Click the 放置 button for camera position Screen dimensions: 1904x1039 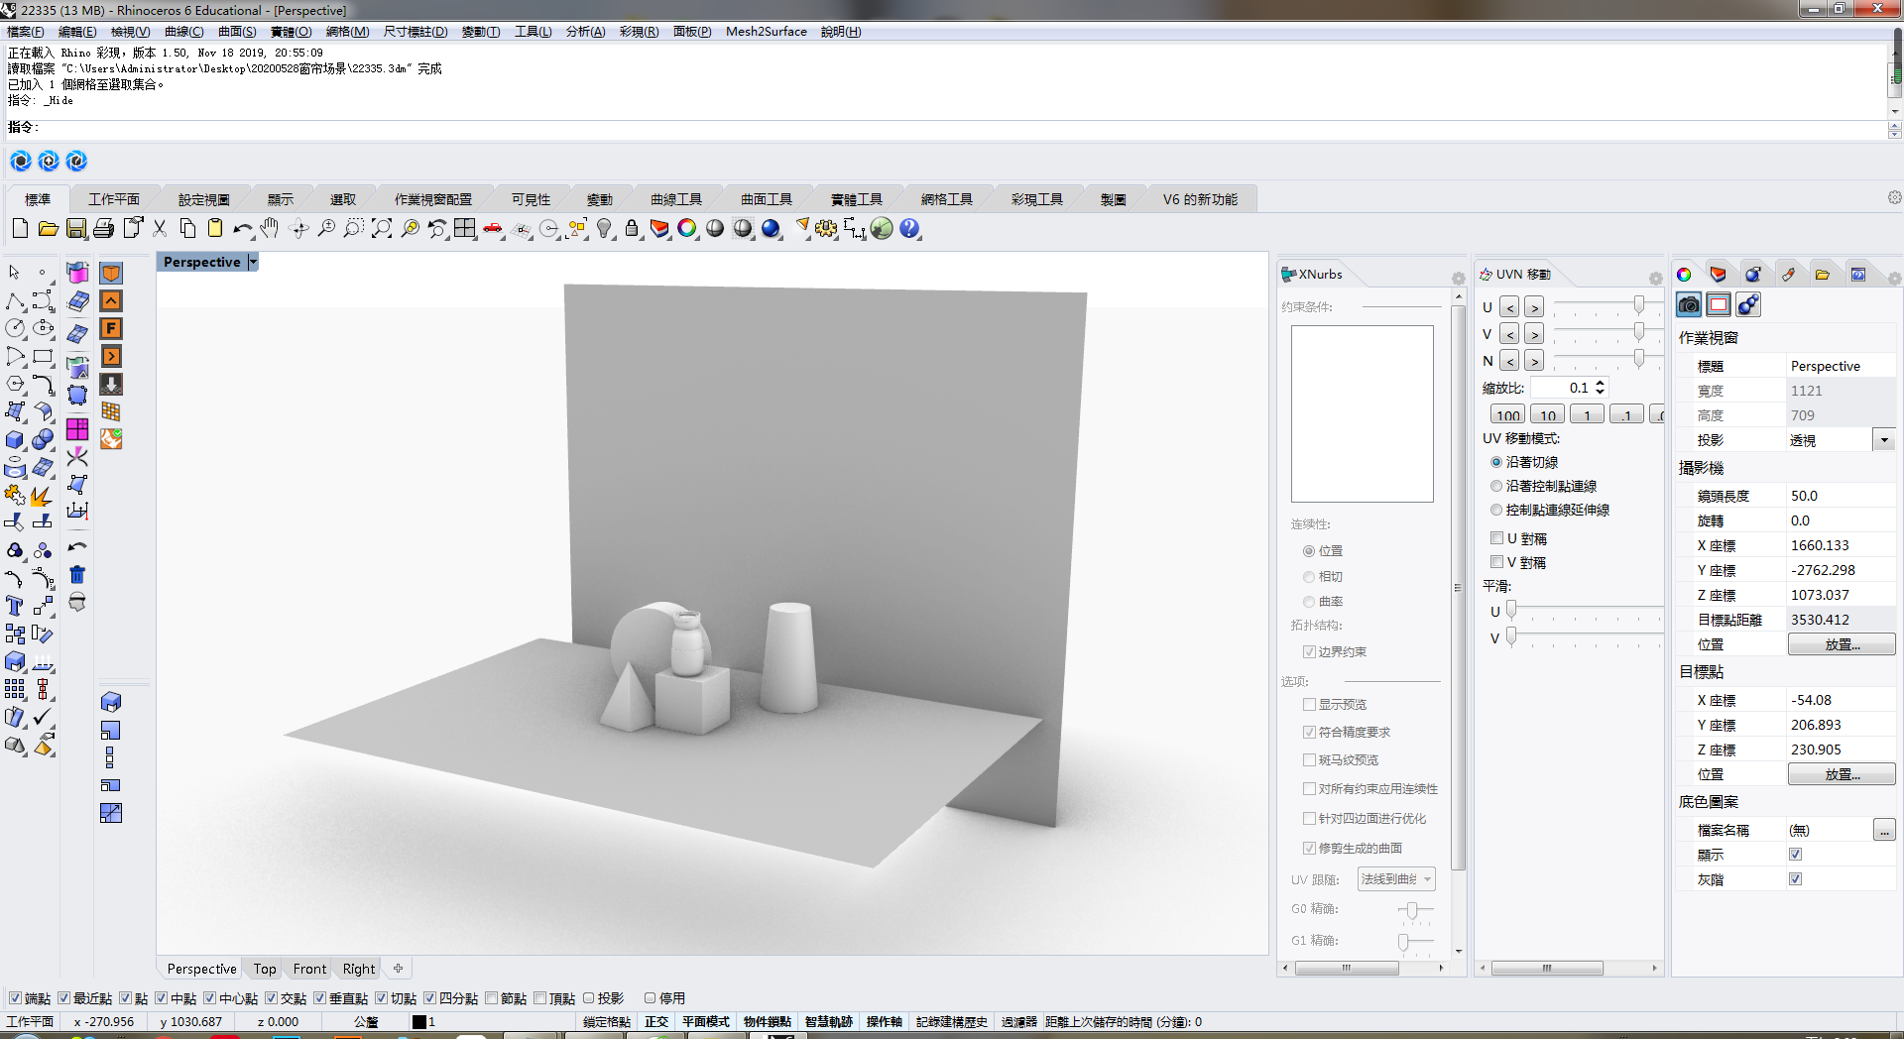pos(1841,643)
